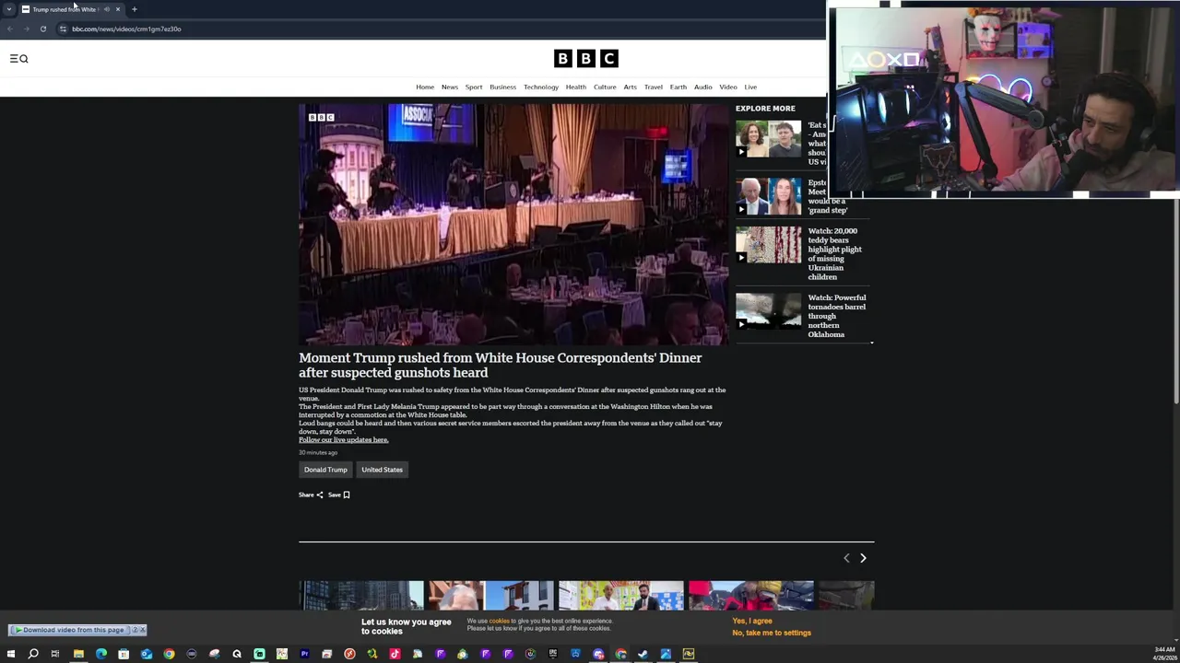1180x663 pixels.
Task: Open Health section in BBC navigation
Action: (576, 87)
